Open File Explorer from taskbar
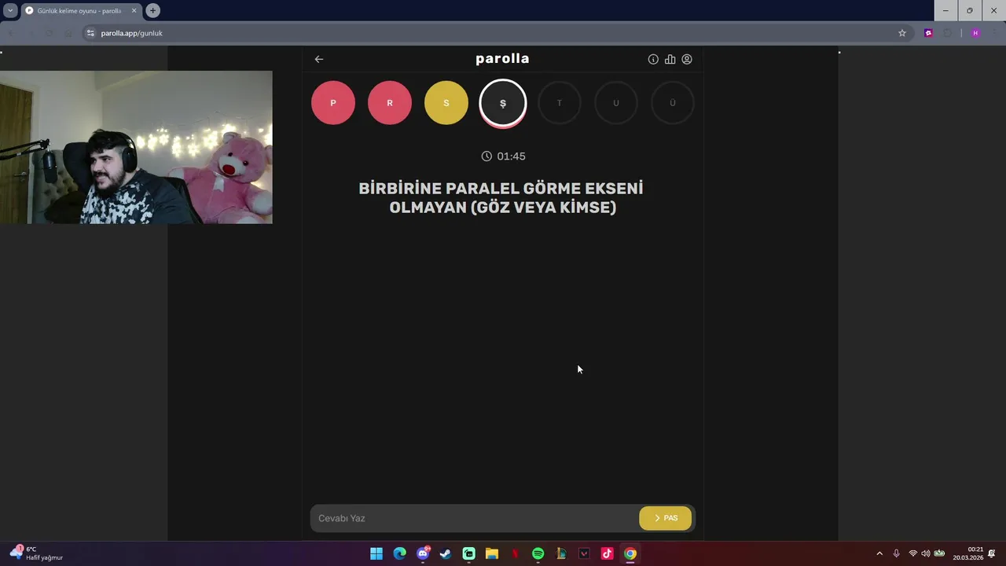 tap(492, 553)
